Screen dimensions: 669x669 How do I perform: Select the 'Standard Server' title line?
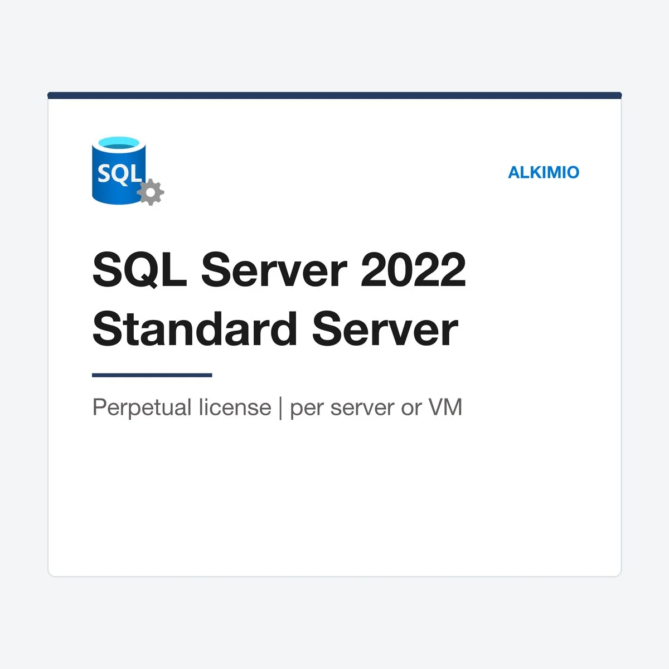coord(275,329)
